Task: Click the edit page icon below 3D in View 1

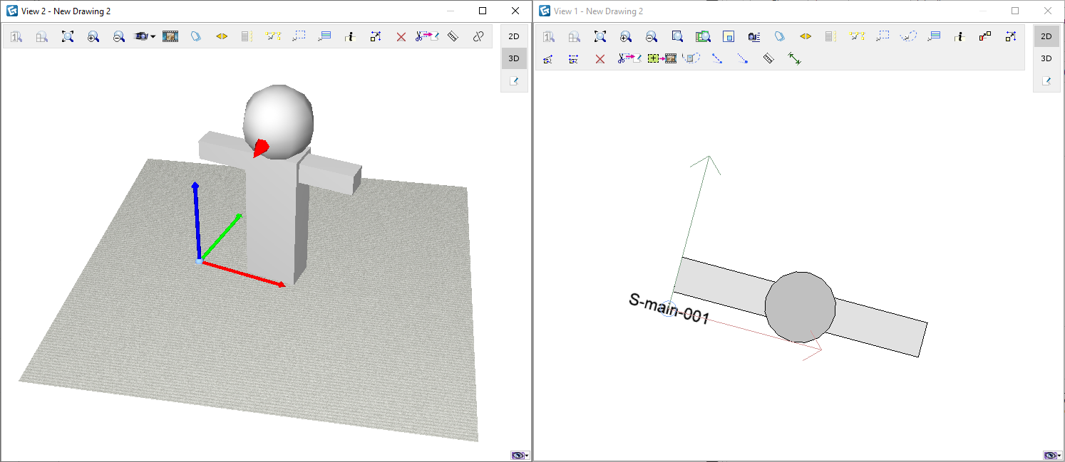Action: (1046, 81)
